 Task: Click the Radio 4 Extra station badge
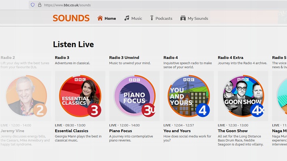click(x=257, y=110)
